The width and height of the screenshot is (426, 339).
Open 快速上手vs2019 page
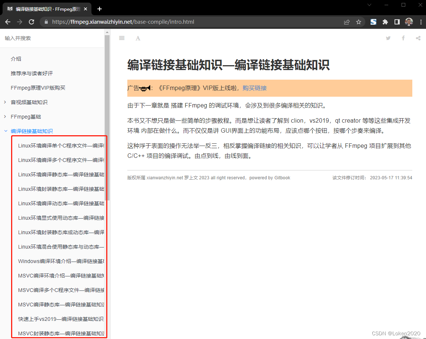click(x=61, y=319)
